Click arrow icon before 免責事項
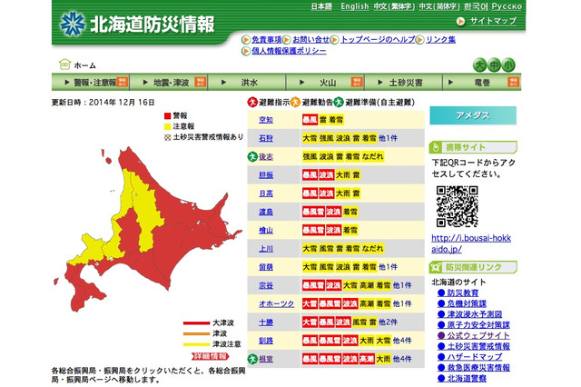Viewport: 581px width, 387px height. pyautogui.click(x=246, y=40)
